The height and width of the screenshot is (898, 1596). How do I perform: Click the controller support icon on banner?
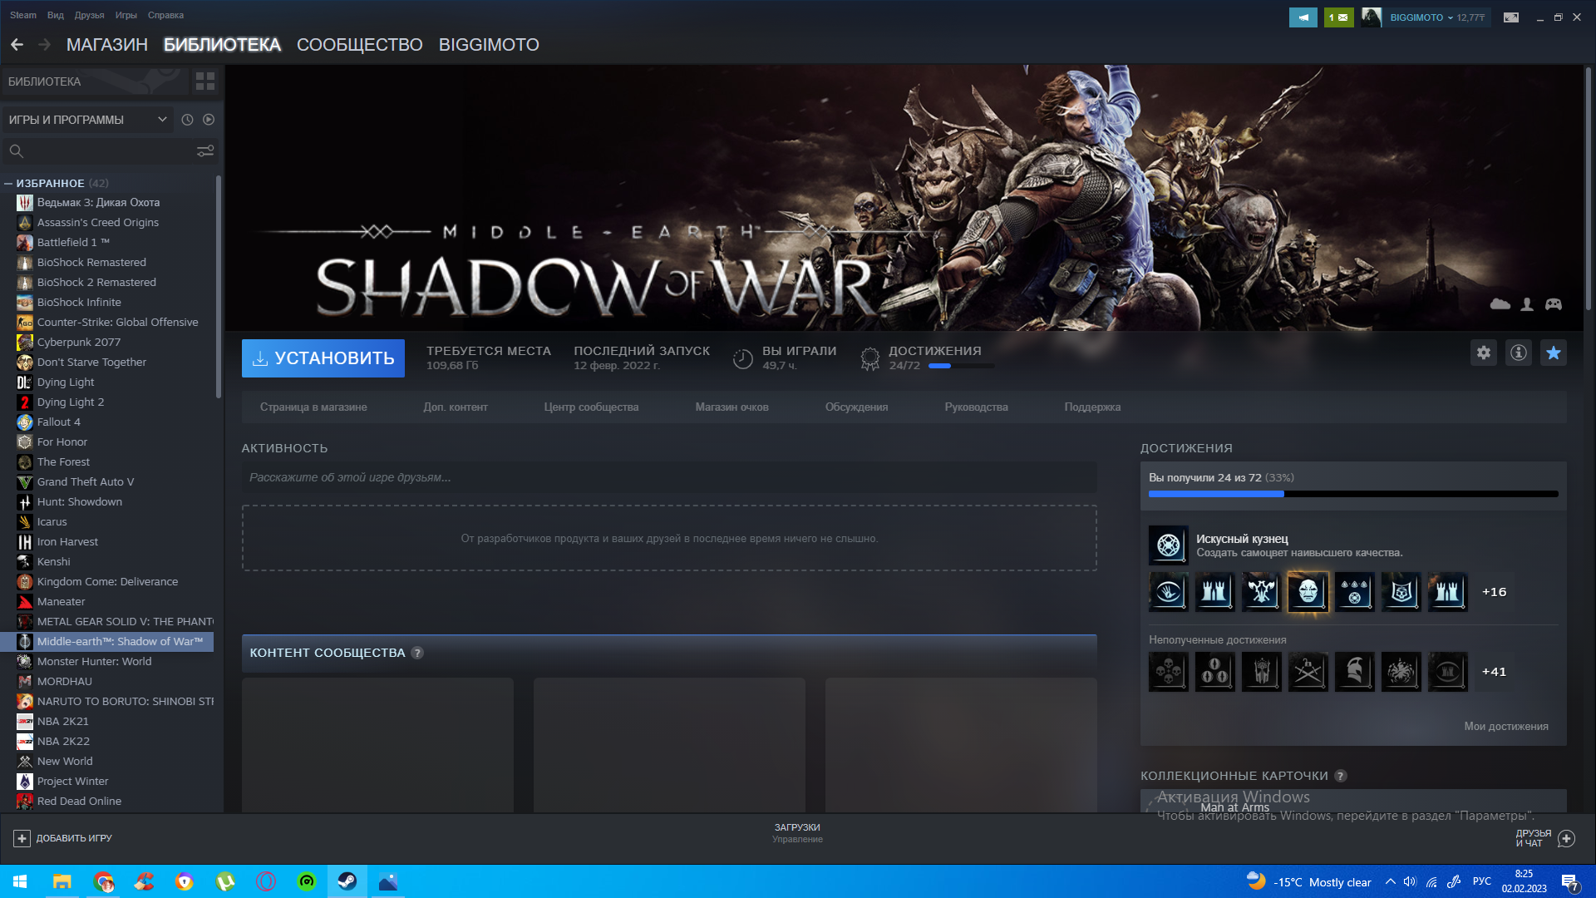(x=1554, y=304)
